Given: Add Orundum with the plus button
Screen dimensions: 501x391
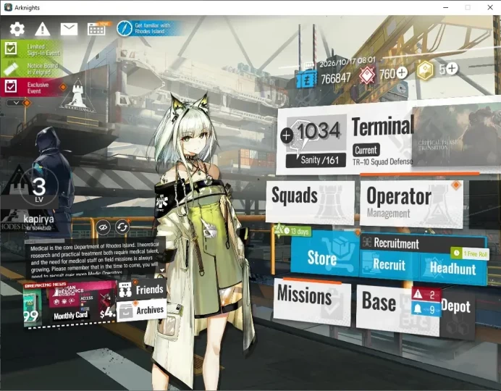Looking at the screenshot, I should 402,73.
